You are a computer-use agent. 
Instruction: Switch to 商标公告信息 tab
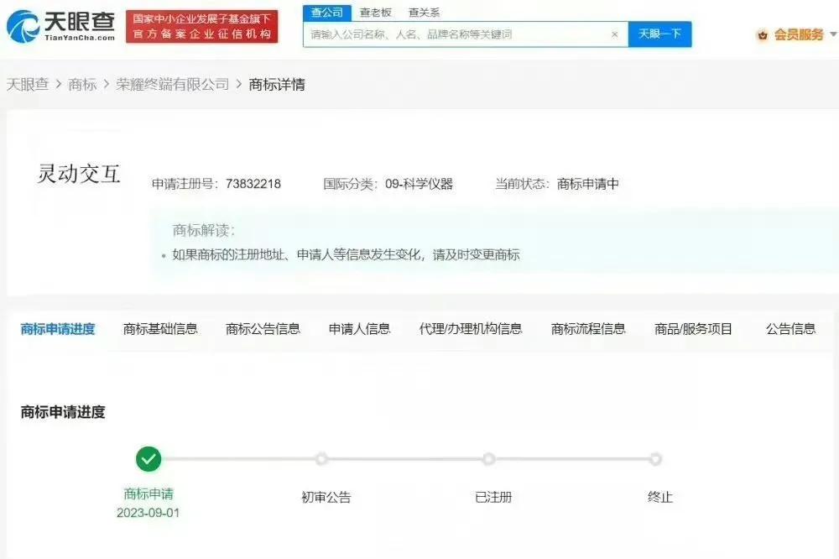pos(263,329)
